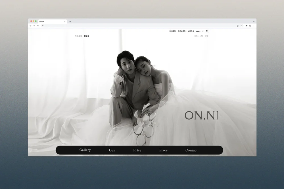
Task: Open the browser extensions puzzle icon
Action: tap(246, 26)
